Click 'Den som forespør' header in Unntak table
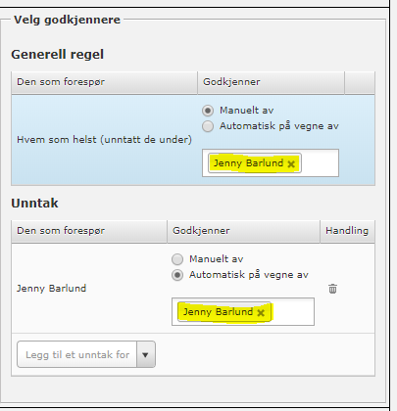 click(x=61, y=231)
